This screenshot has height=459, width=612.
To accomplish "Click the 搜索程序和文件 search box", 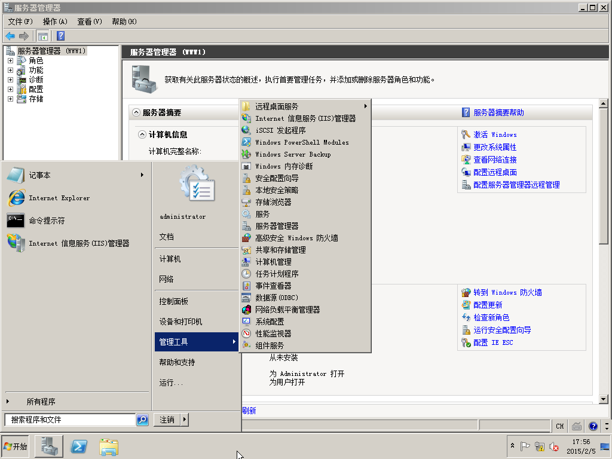I will [x=70, y=420].
